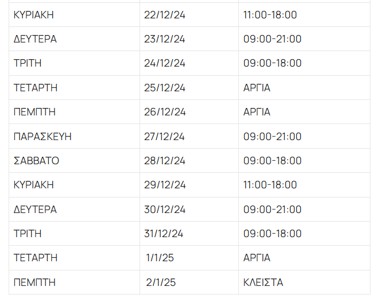This screenshot has height=298, width=371.
Task: Select the 31/12/24 date cell
Action: (164, 234)
